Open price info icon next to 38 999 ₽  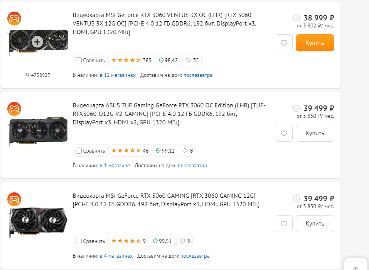pos(296,18)
